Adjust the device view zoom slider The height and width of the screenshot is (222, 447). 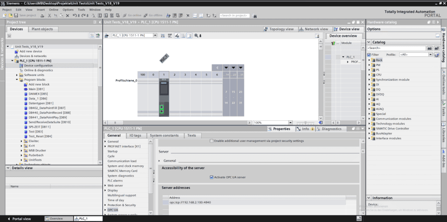[x=306, y=123]
